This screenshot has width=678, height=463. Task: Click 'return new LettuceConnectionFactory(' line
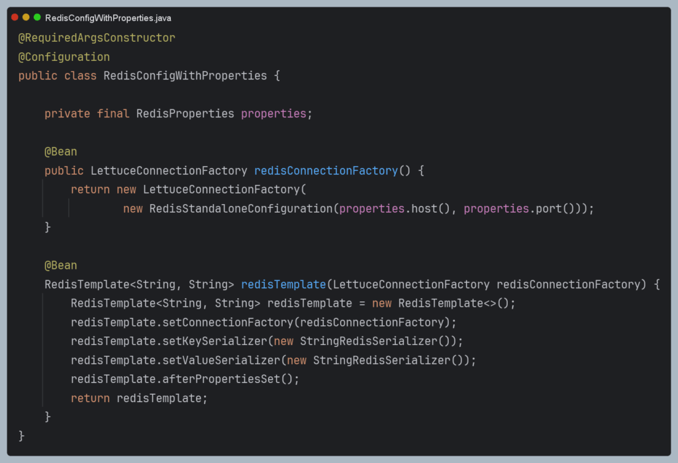coord(189,189)
